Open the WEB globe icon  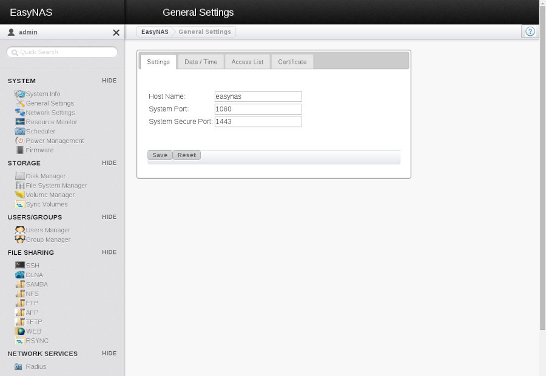20,331
